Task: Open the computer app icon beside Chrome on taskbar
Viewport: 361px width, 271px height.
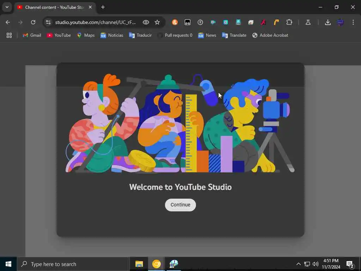Action: click(174, 264)
